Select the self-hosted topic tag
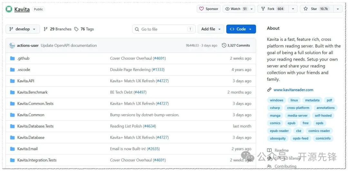Image resolution: width=348 pixels, height=171 pixels. tap(323, 116)
